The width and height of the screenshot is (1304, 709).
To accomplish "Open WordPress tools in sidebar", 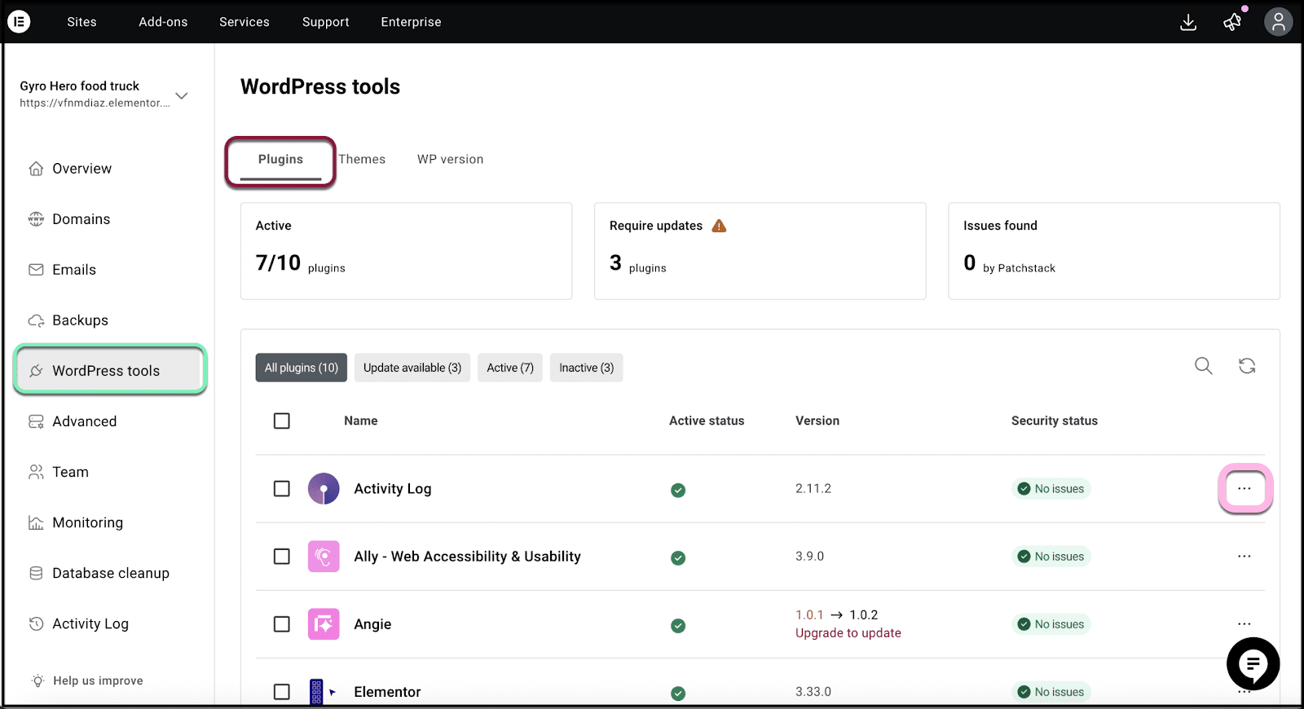I will pyautogui.click(x=109, y=371).
